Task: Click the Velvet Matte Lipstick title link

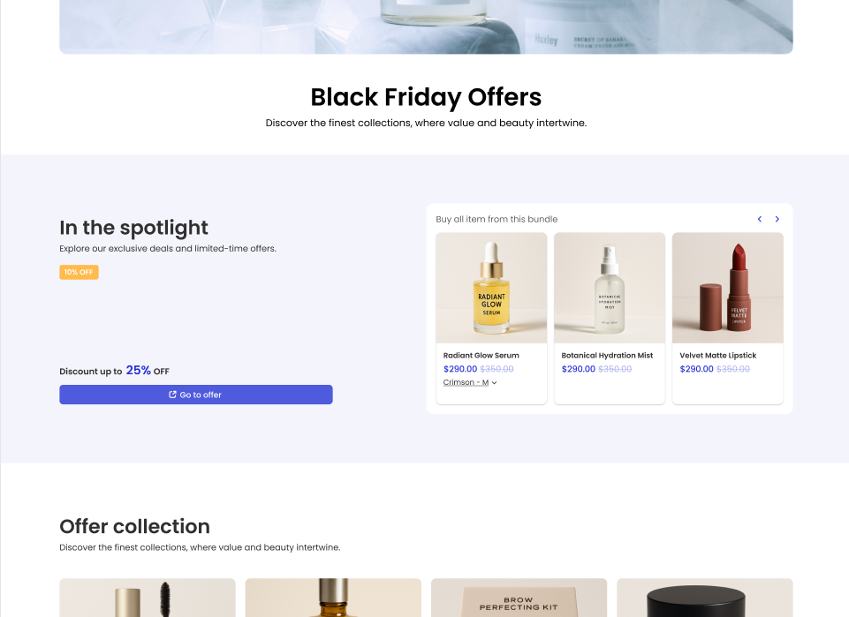Action: [x=717, y=356]
